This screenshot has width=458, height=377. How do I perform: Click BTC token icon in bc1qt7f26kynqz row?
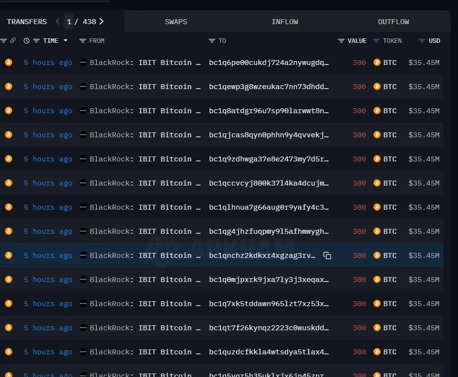(377, 328)
